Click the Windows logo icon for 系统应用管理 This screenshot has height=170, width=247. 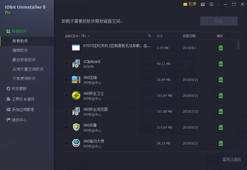coord(8,110)
